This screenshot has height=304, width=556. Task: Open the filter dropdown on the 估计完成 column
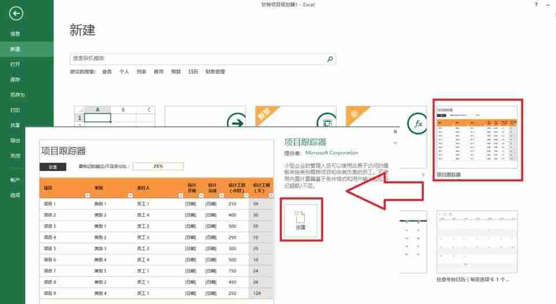point(222,195)
